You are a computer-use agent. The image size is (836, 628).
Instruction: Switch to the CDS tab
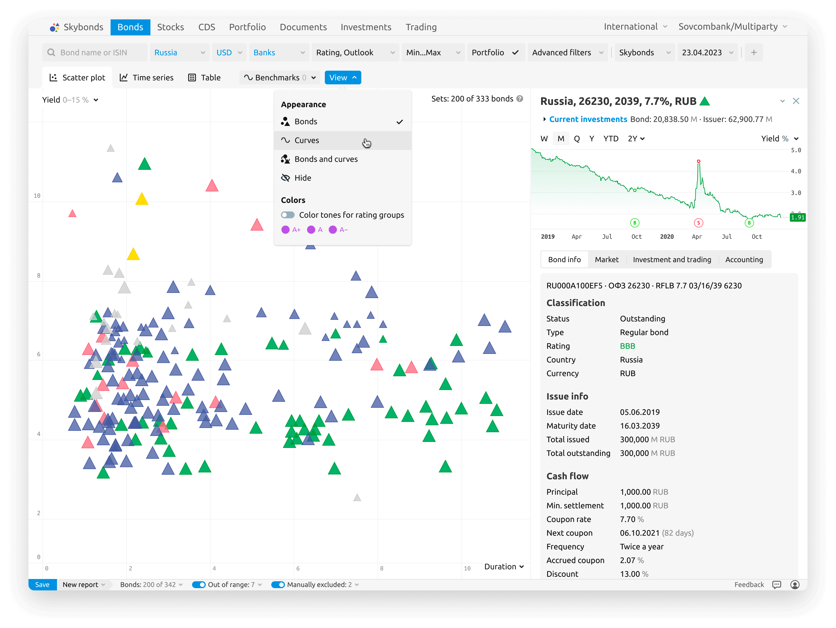(x=207, y=27)
